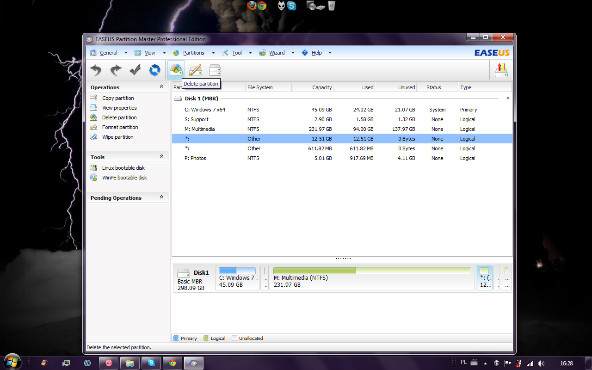The image size is (592, 370).
Task: Click the Windows Start orb
Action: coord(12,362)
